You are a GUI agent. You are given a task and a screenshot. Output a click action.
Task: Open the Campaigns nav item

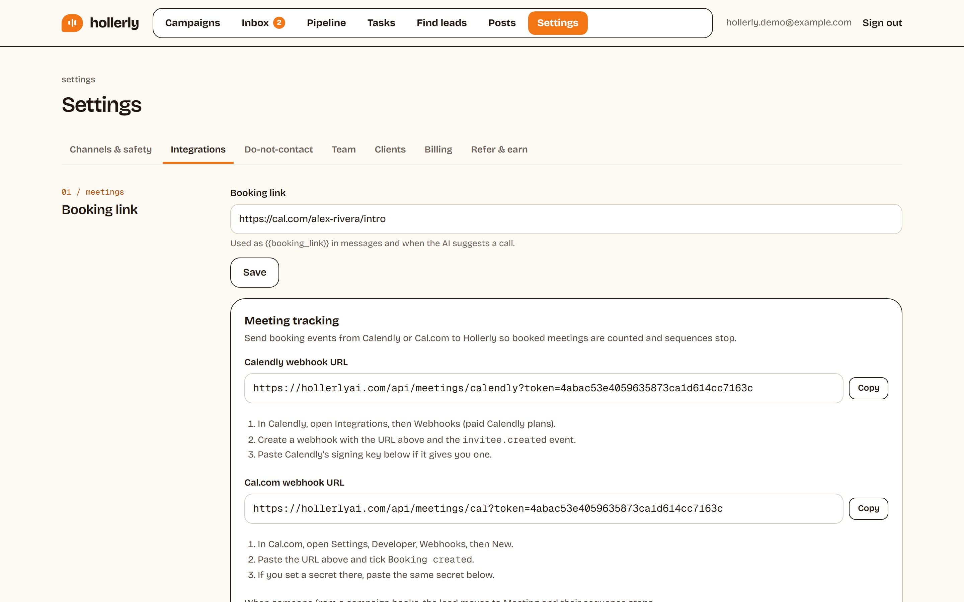coord(192,23)
